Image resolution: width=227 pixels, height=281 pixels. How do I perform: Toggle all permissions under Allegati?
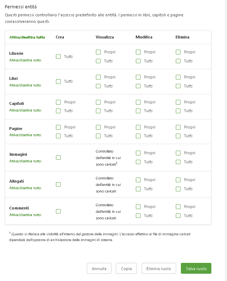click(x=25, y=188)
